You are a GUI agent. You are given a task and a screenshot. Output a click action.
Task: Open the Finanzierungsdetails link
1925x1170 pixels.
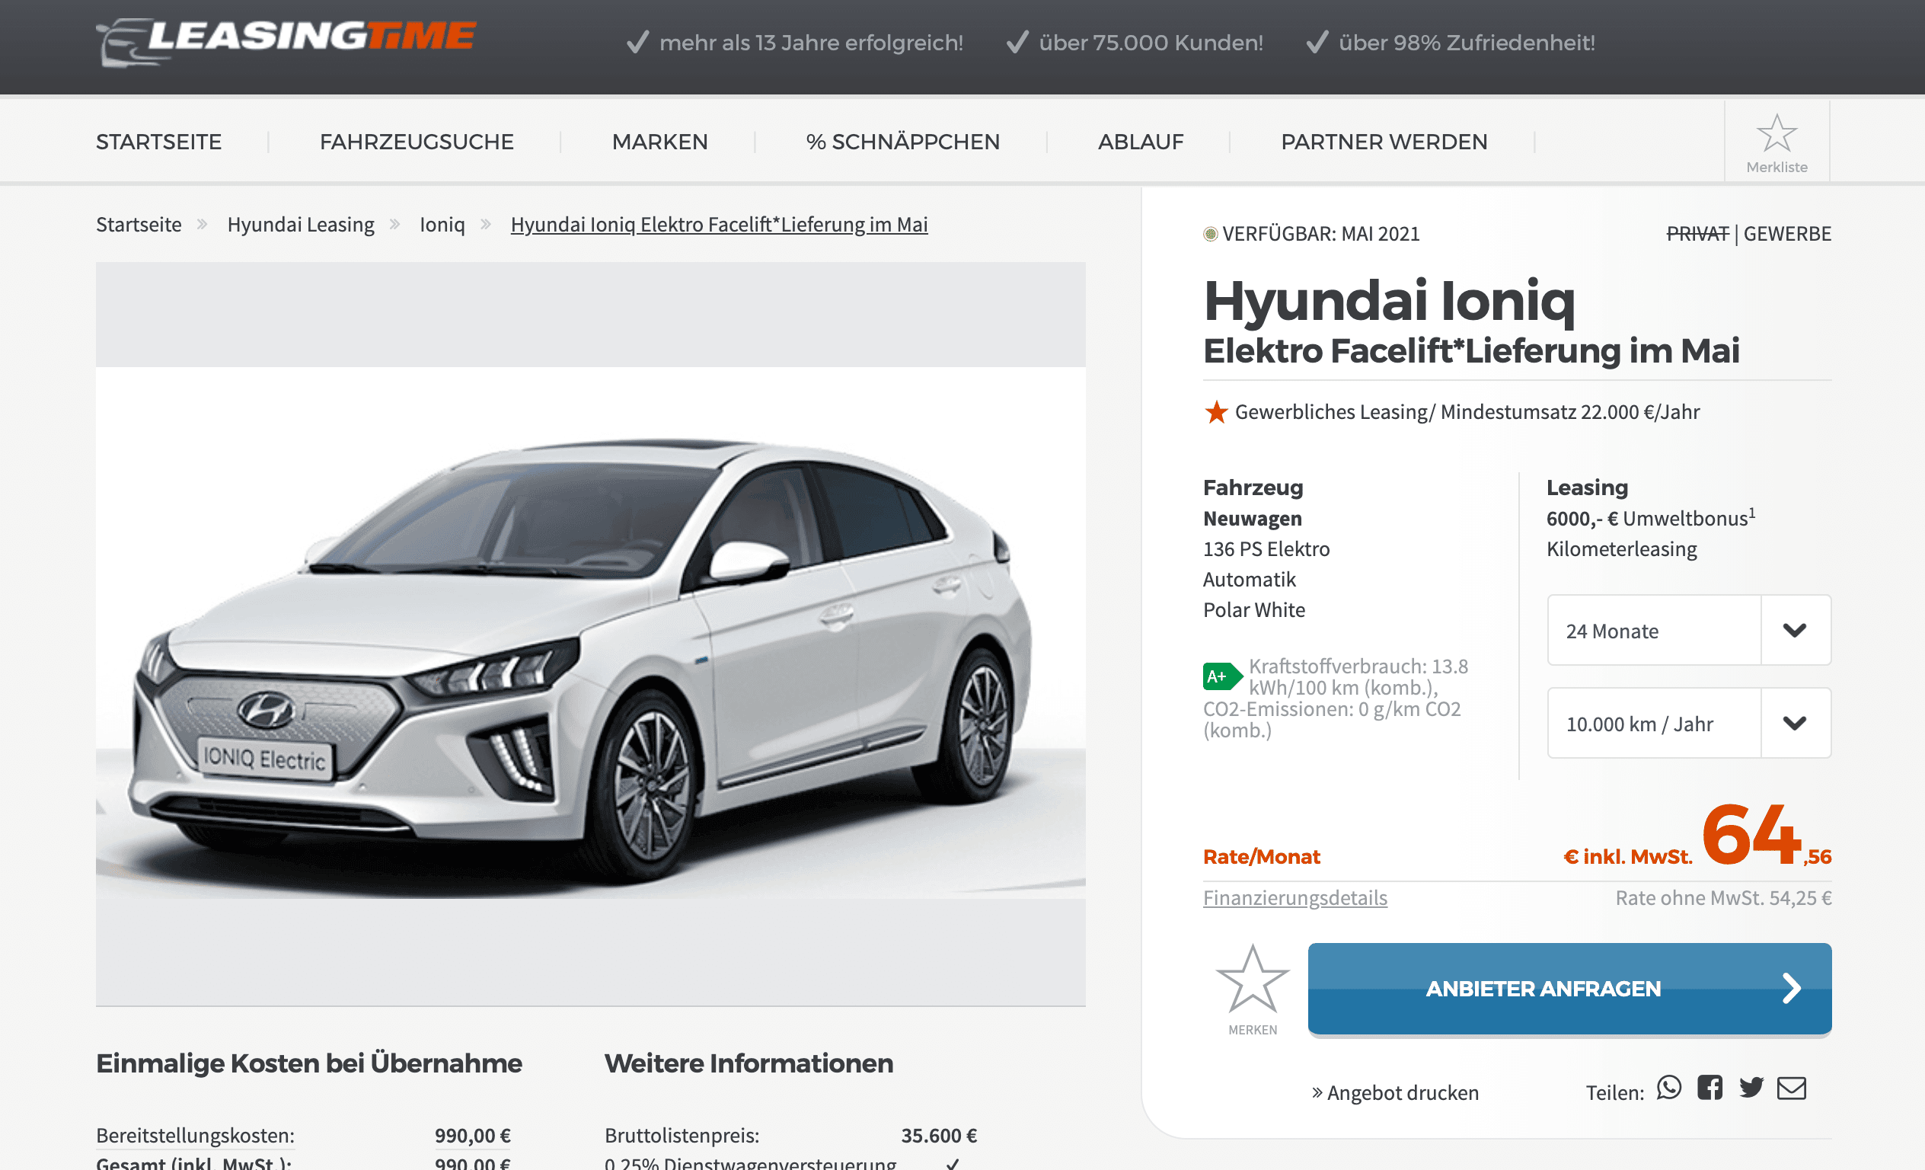[1295, 898]
